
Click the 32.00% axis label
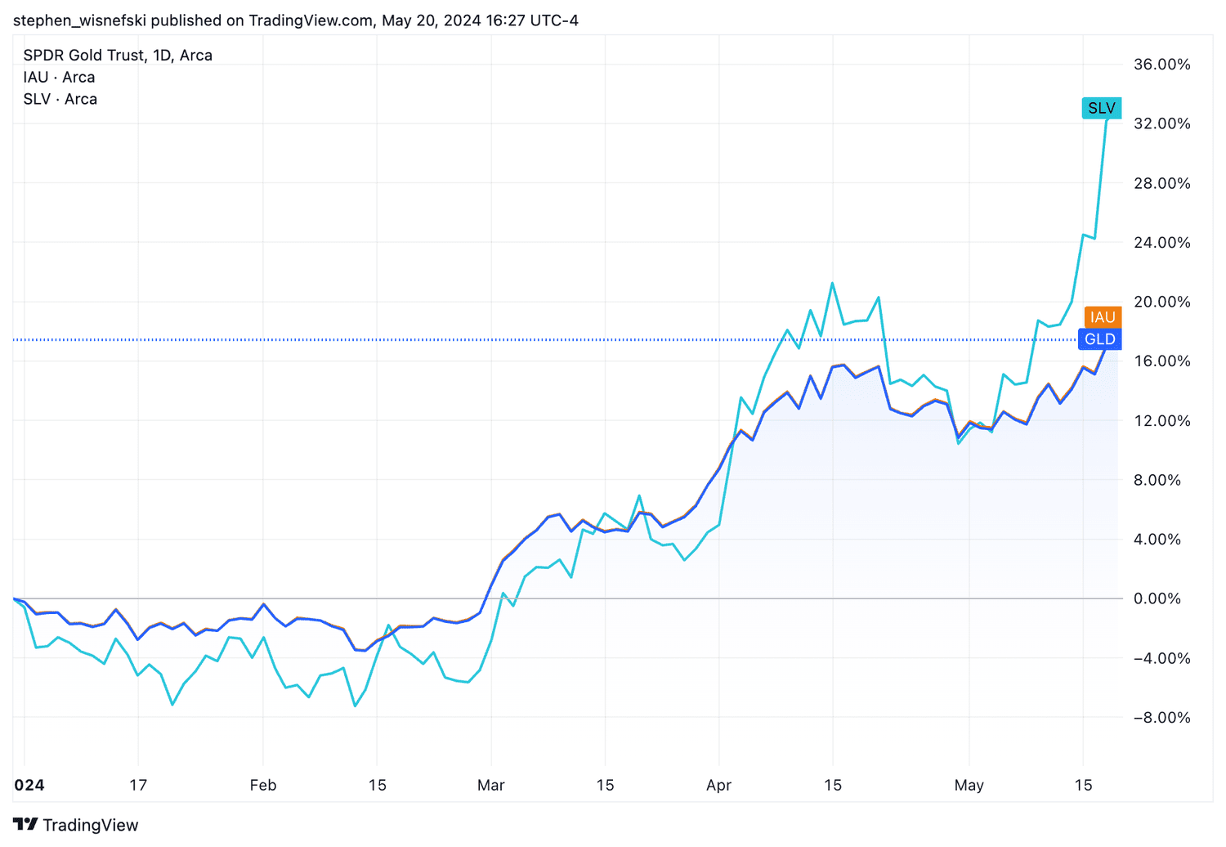tap(1161, 123)
